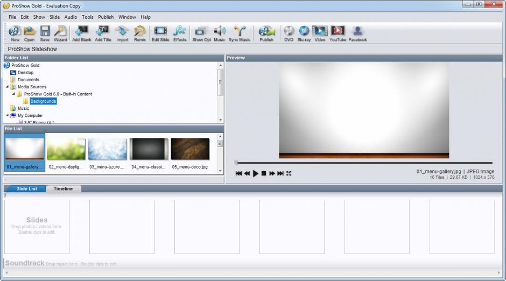This screenshot has width=506, height=281.
Task: Select 01_menu-gallery thumbnail
Action: pyautogui.click(x=25, y=152)
